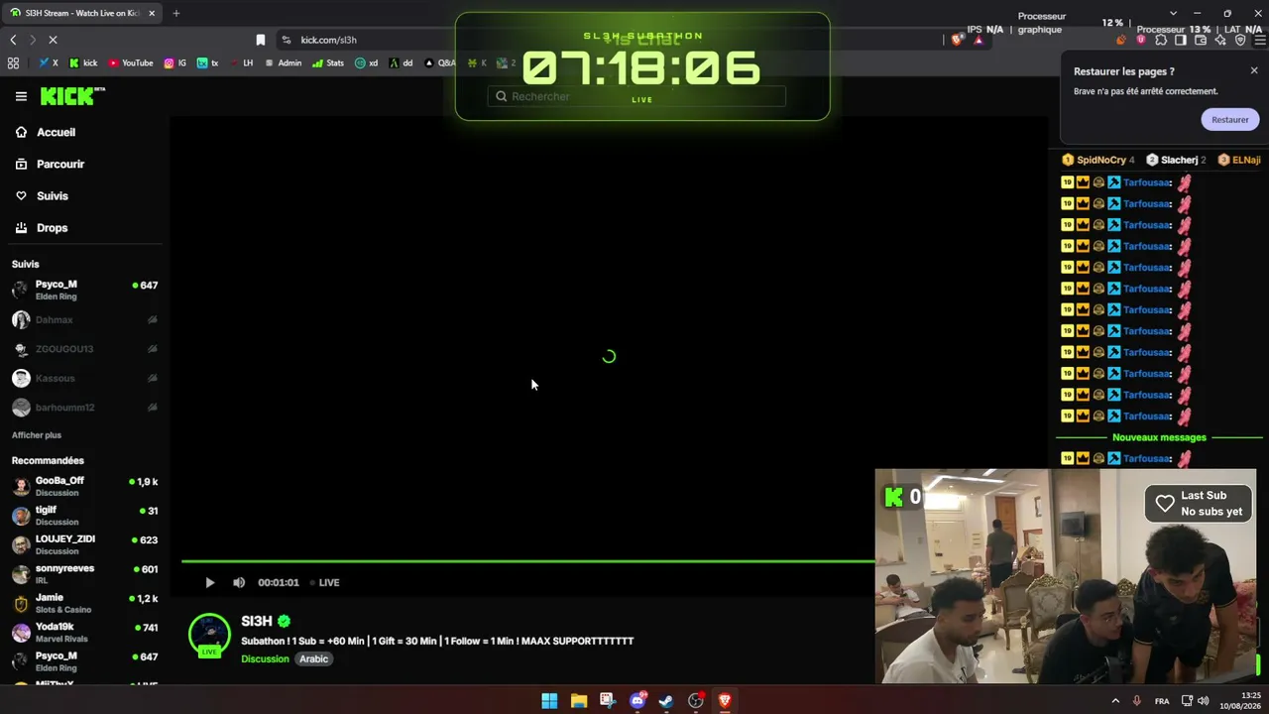The width and height of the screenshot is (1269, 714).
Task: Open the Kick sidebar hamburger menu
Action: [x=21, y=96]
